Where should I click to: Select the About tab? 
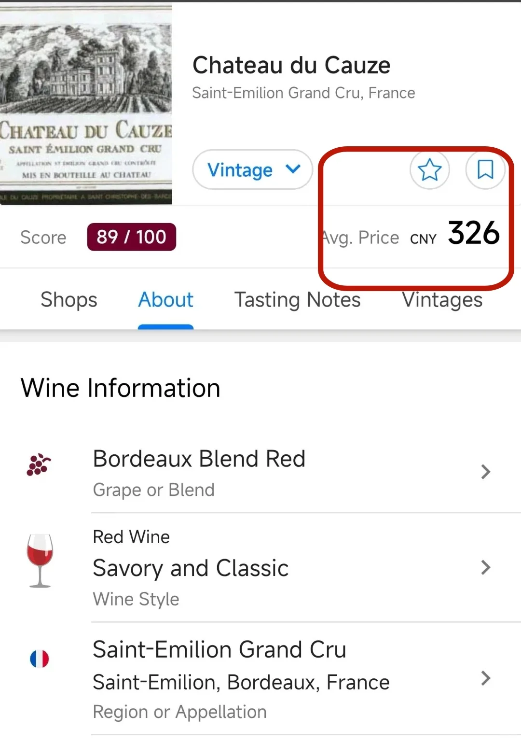pos(165,299)
